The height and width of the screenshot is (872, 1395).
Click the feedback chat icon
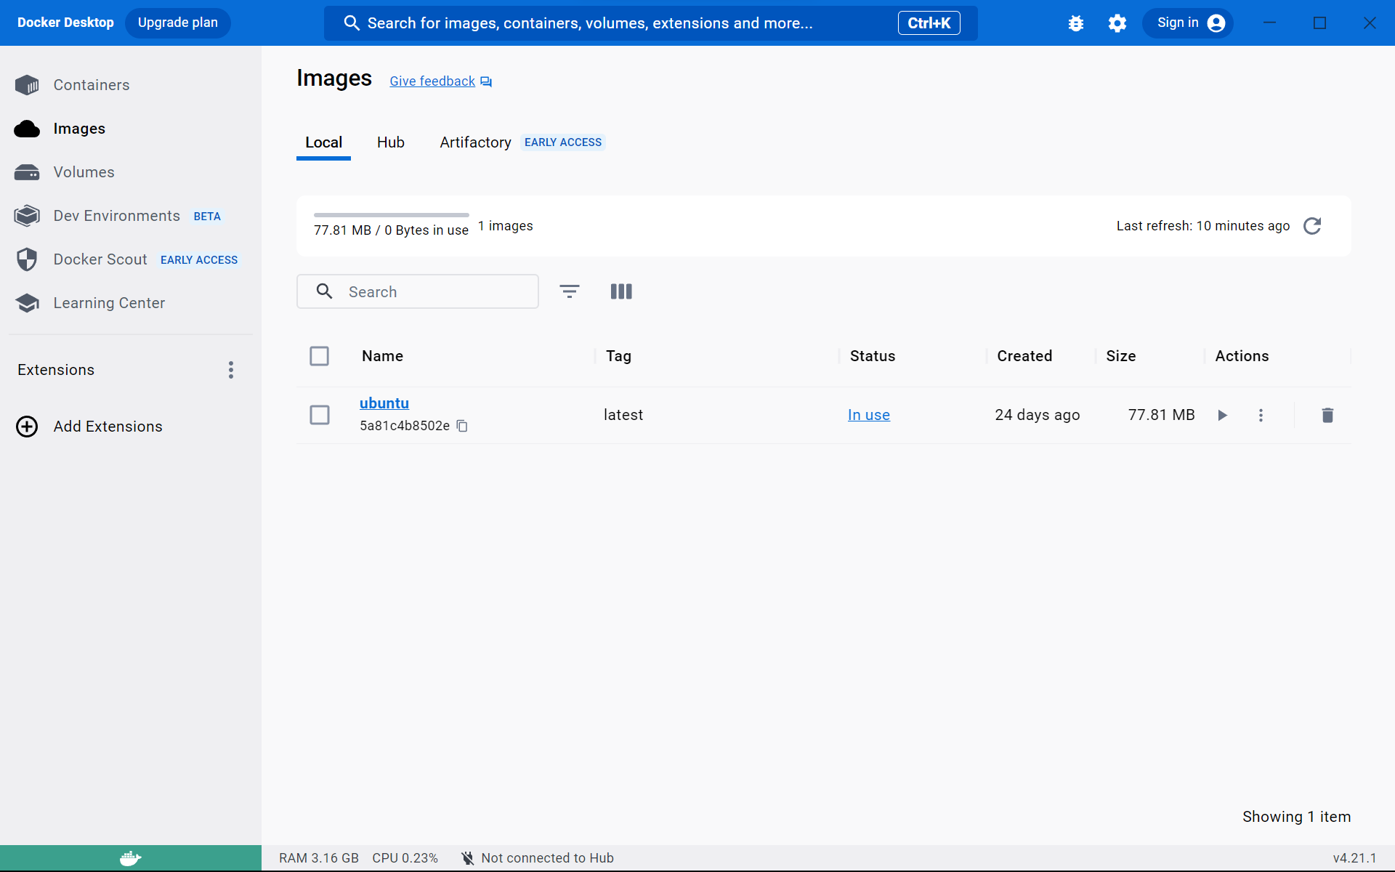(486, 81)
